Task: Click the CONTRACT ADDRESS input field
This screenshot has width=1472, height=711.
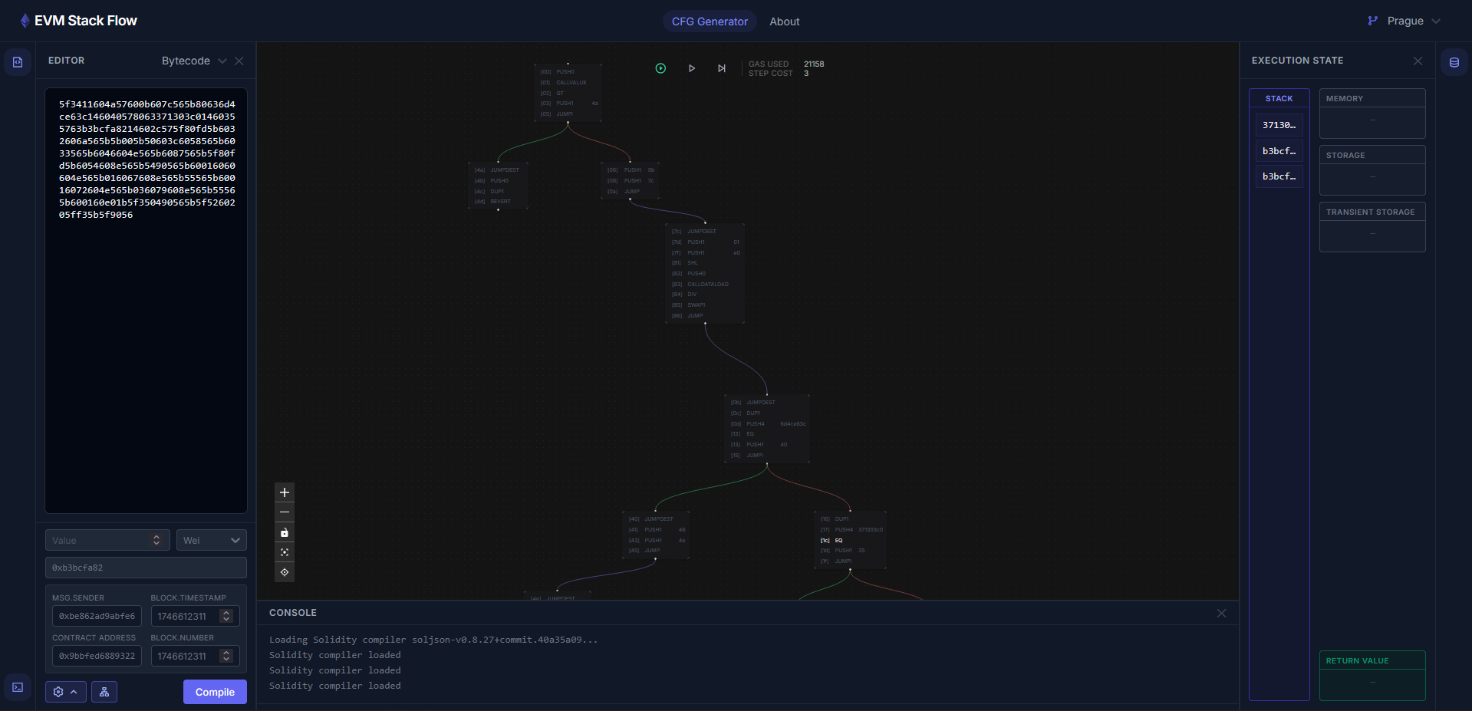Action: click(97, 656)
